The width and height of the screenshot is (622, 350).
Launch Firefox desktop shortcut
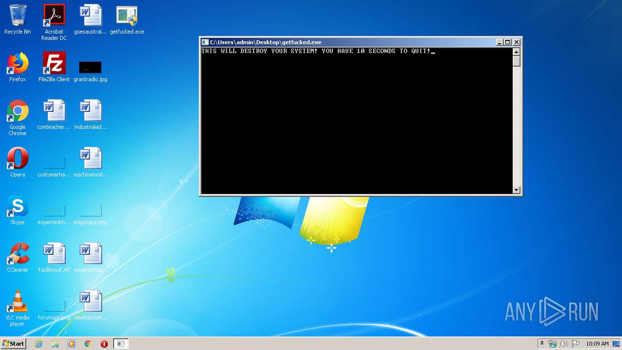click(x=17, y=67)
